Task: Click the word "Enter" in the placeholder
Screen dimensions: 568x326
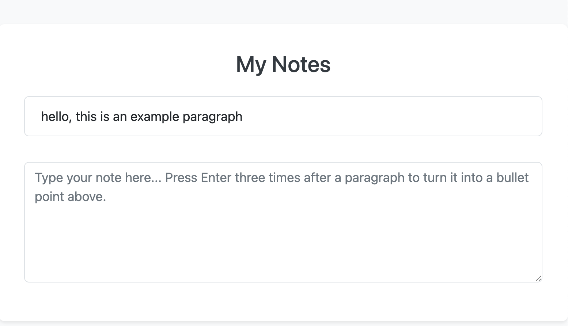Action: pyautogui.click(x=216, y=178)
